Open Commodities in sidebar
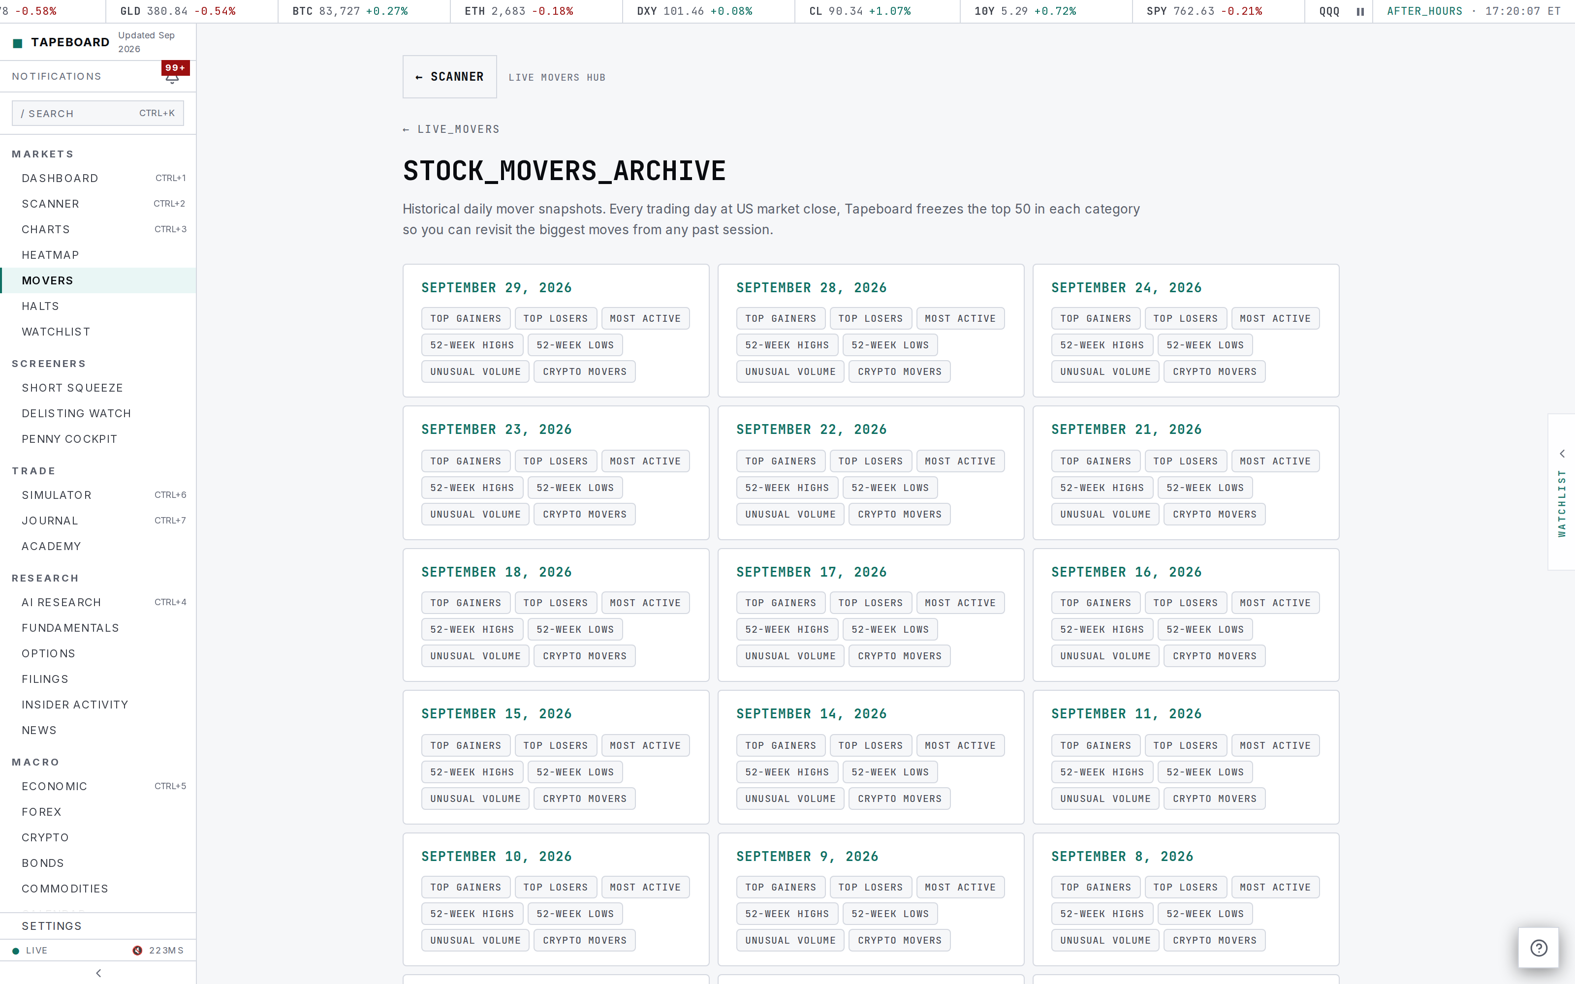 tap(98, 889)
